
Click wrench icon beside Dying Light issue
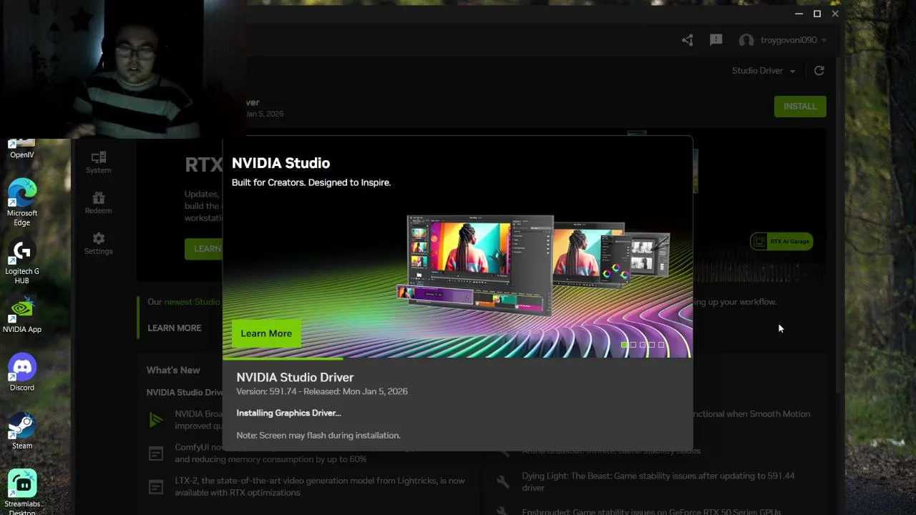[504, 481]
